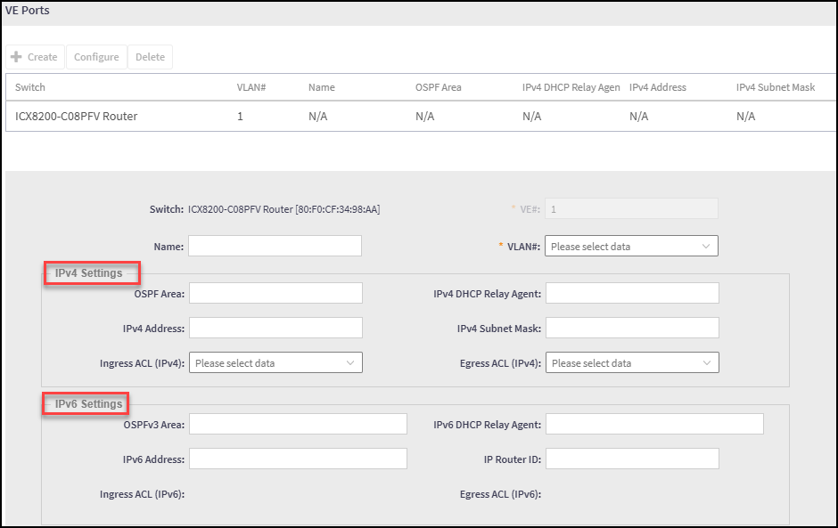
Task: Sort by the VLAN# column header
Action: coord(251,87)
